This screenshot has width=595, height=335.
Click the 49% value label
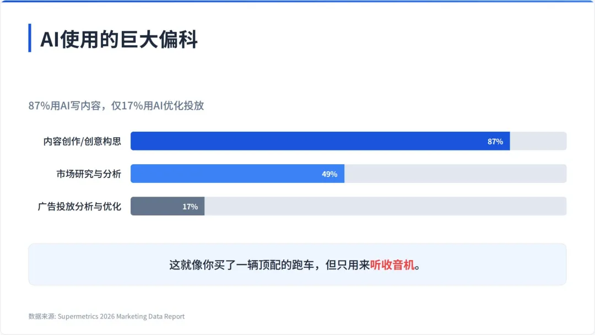[329, 174]
